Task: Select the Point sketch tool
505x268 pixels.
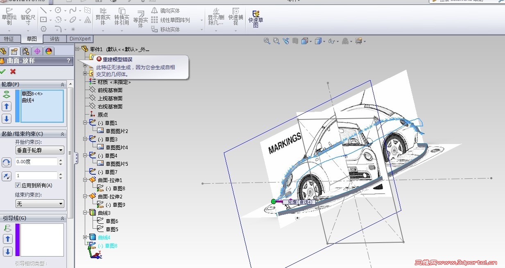Action: pyautogui.click(x=73, y=29)
